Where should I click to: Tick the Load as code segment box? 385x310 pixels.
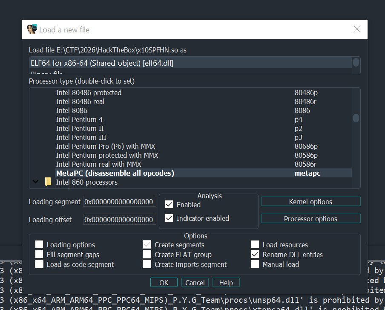[x=39, y=264]
